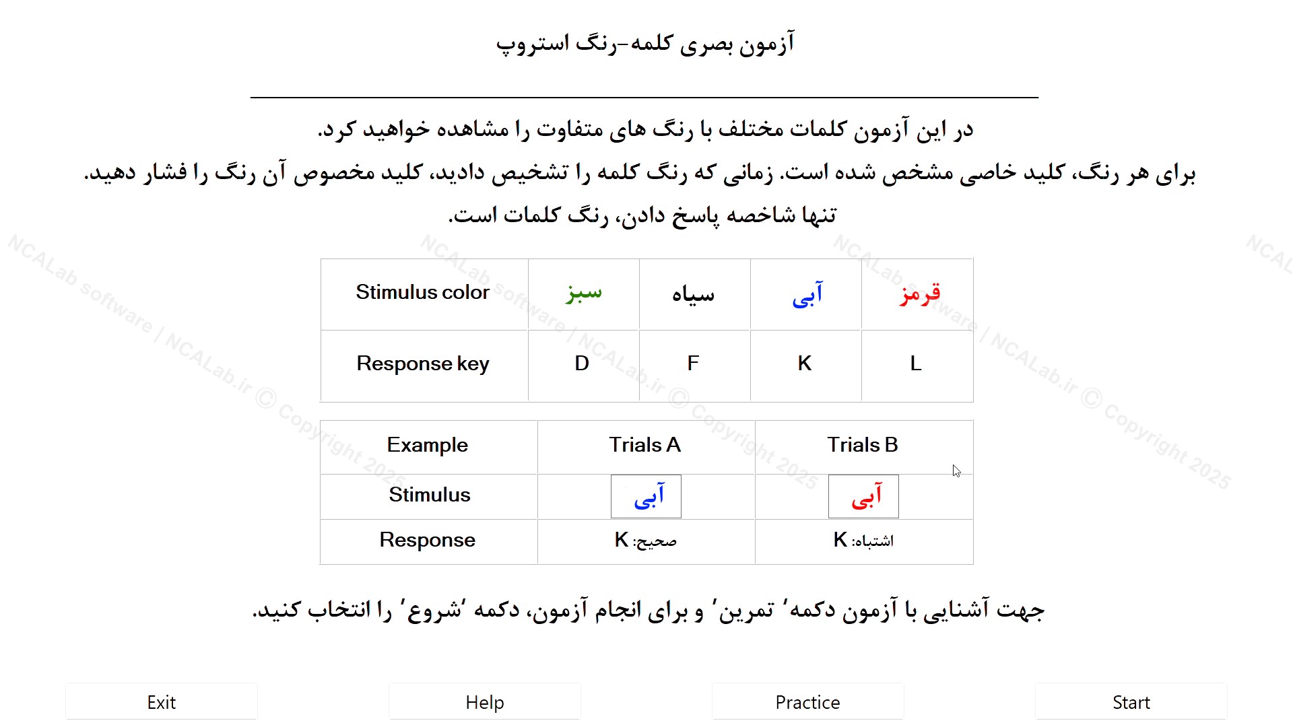The image size is (1293, 727).
Task: Open the Help screen
Action: [484, 701]
